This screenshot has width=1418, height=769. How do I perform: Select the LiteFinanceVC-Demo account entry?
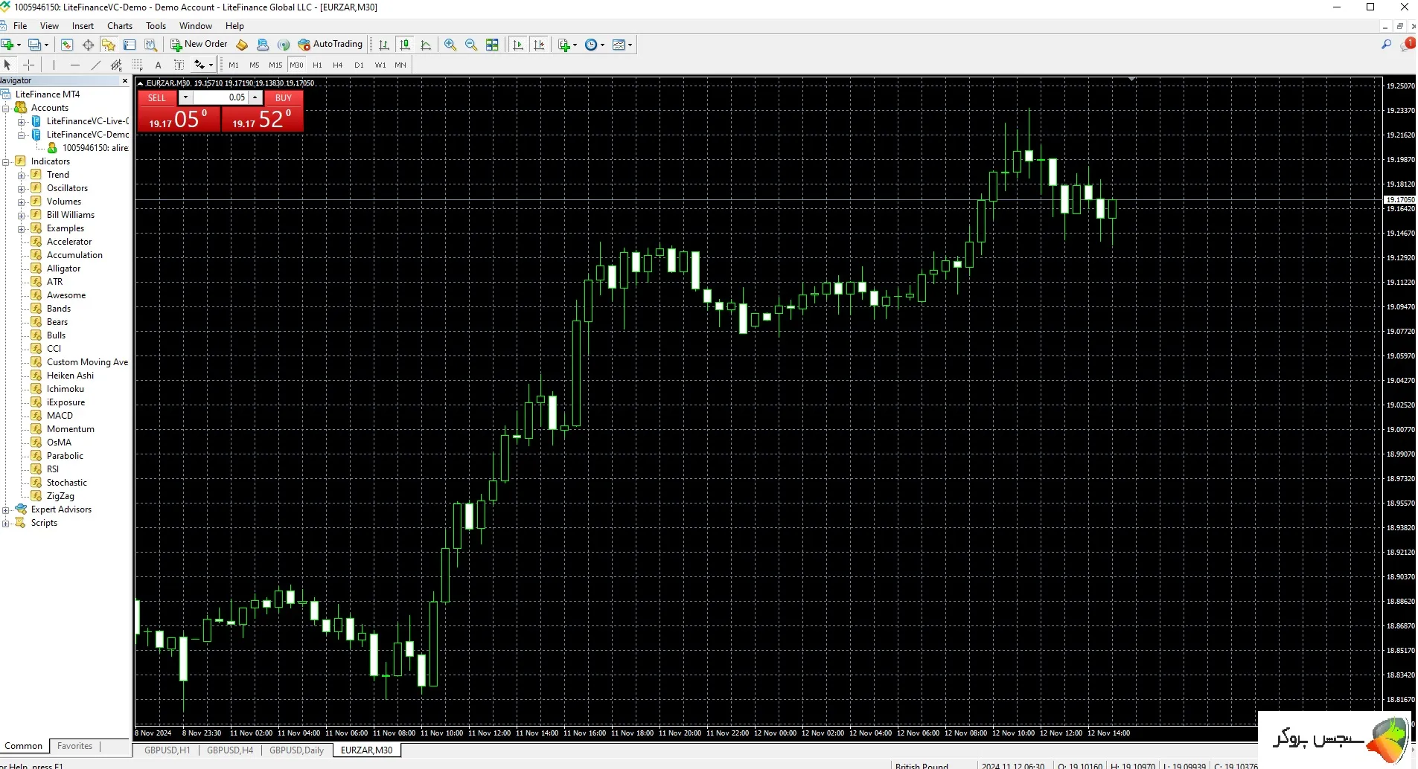tap(87, 135)
